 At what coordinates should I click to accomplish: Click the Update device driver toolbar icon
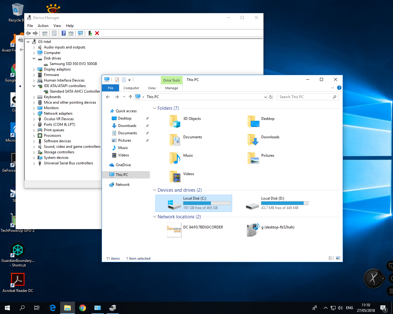pos(90,33)
